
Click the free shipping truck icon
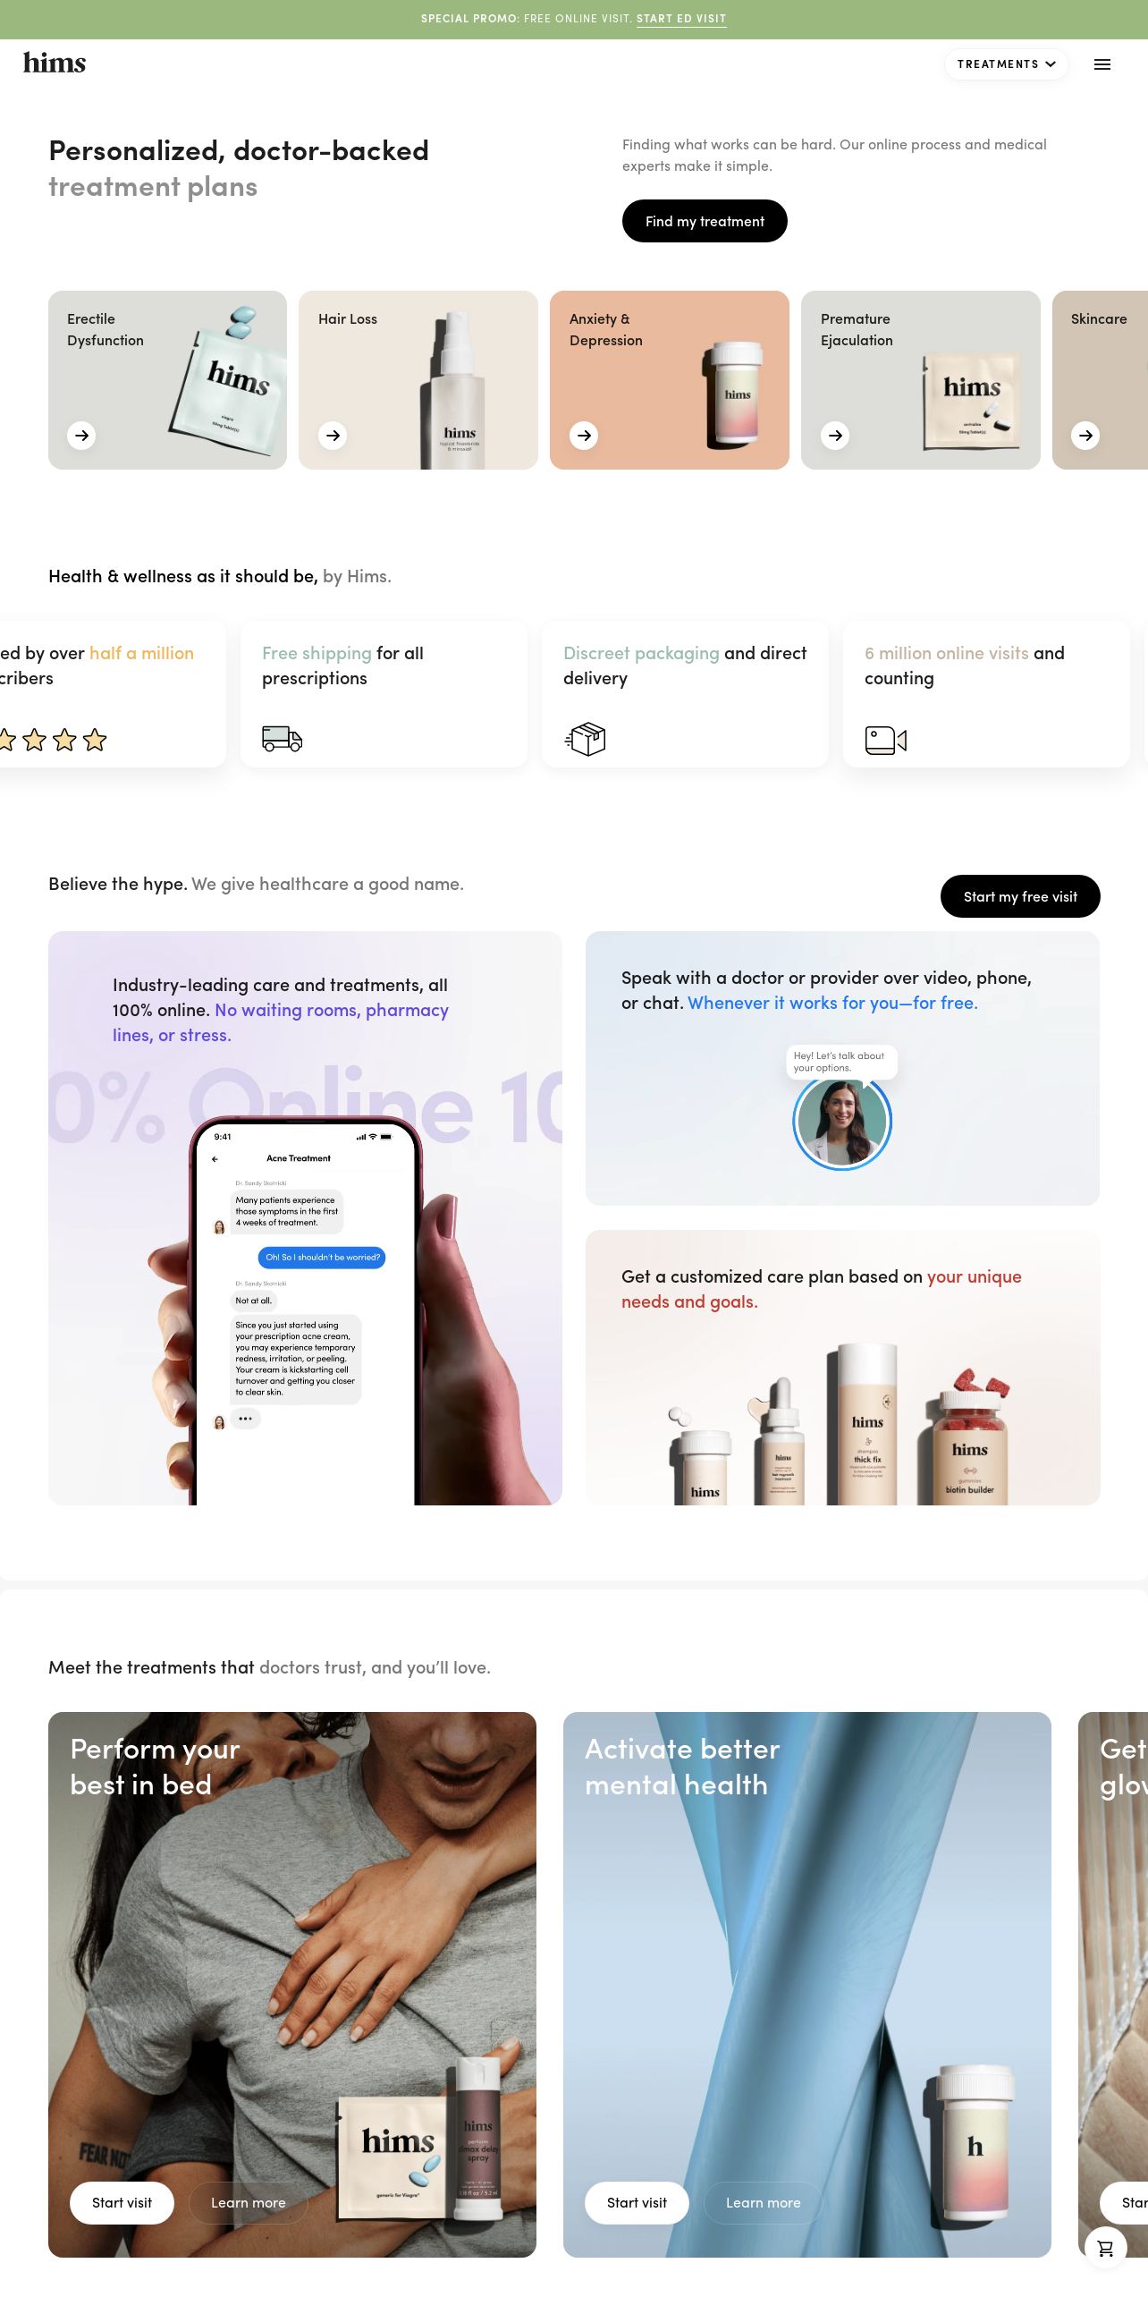pos(282,739)
